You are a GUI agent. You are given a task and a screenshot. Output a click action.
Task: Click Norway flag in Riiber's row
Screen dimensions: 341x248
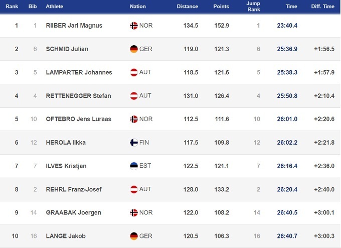click(134, 26)
